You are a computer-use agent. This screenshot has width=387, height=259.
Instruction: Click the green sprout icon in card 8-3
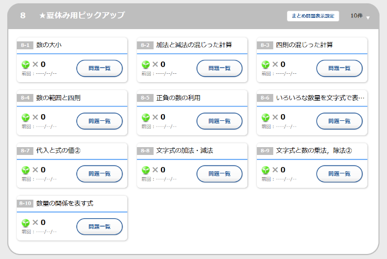point(265,64)
